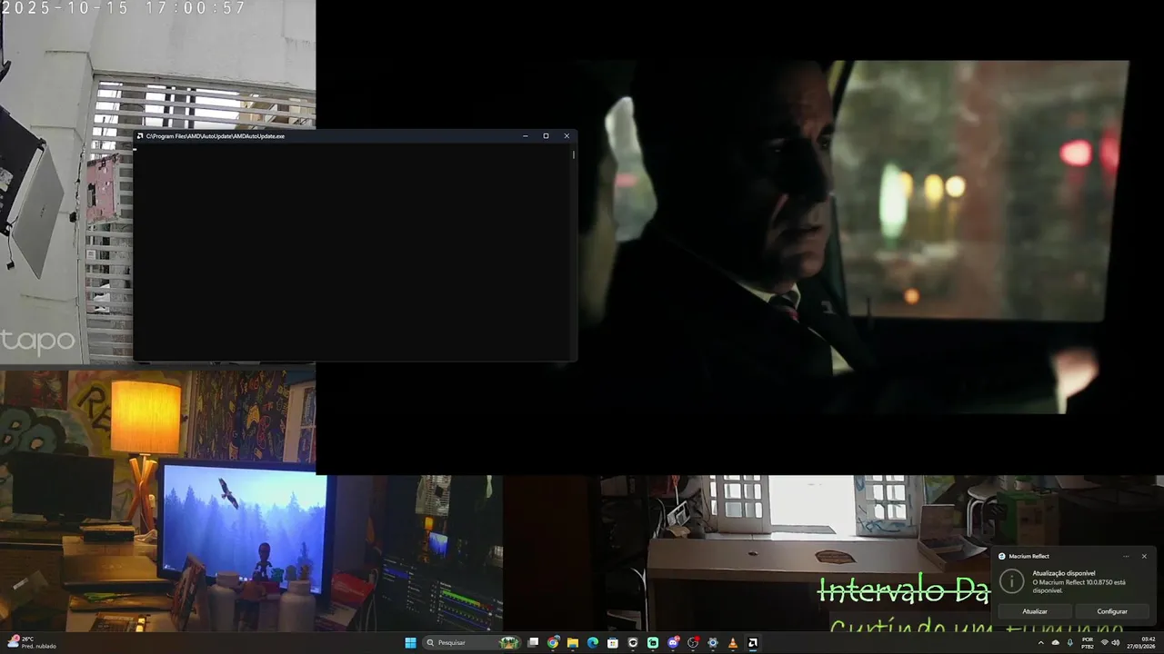The width and height of the screenshot is (1164, 654).
Task: Open the Settings gear taskbar icon
Action: tap(713, 643)
